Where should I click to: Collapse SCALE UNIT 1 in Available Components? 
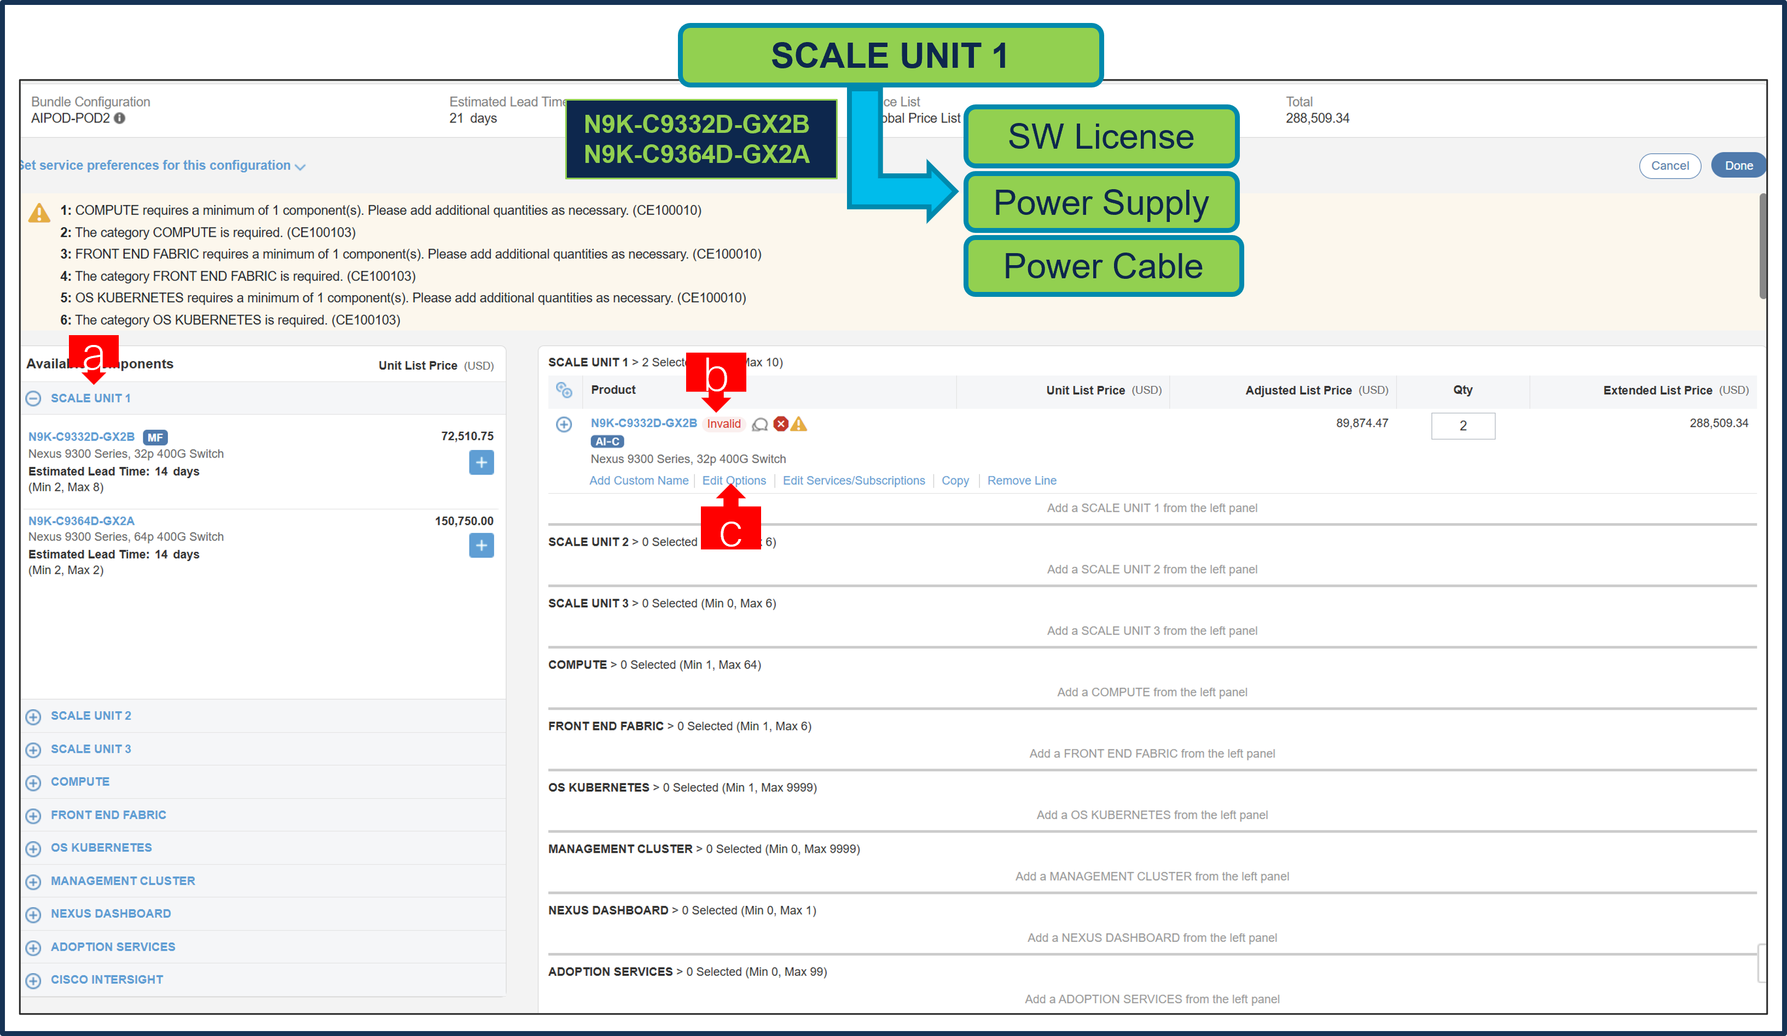click(33, 398)
